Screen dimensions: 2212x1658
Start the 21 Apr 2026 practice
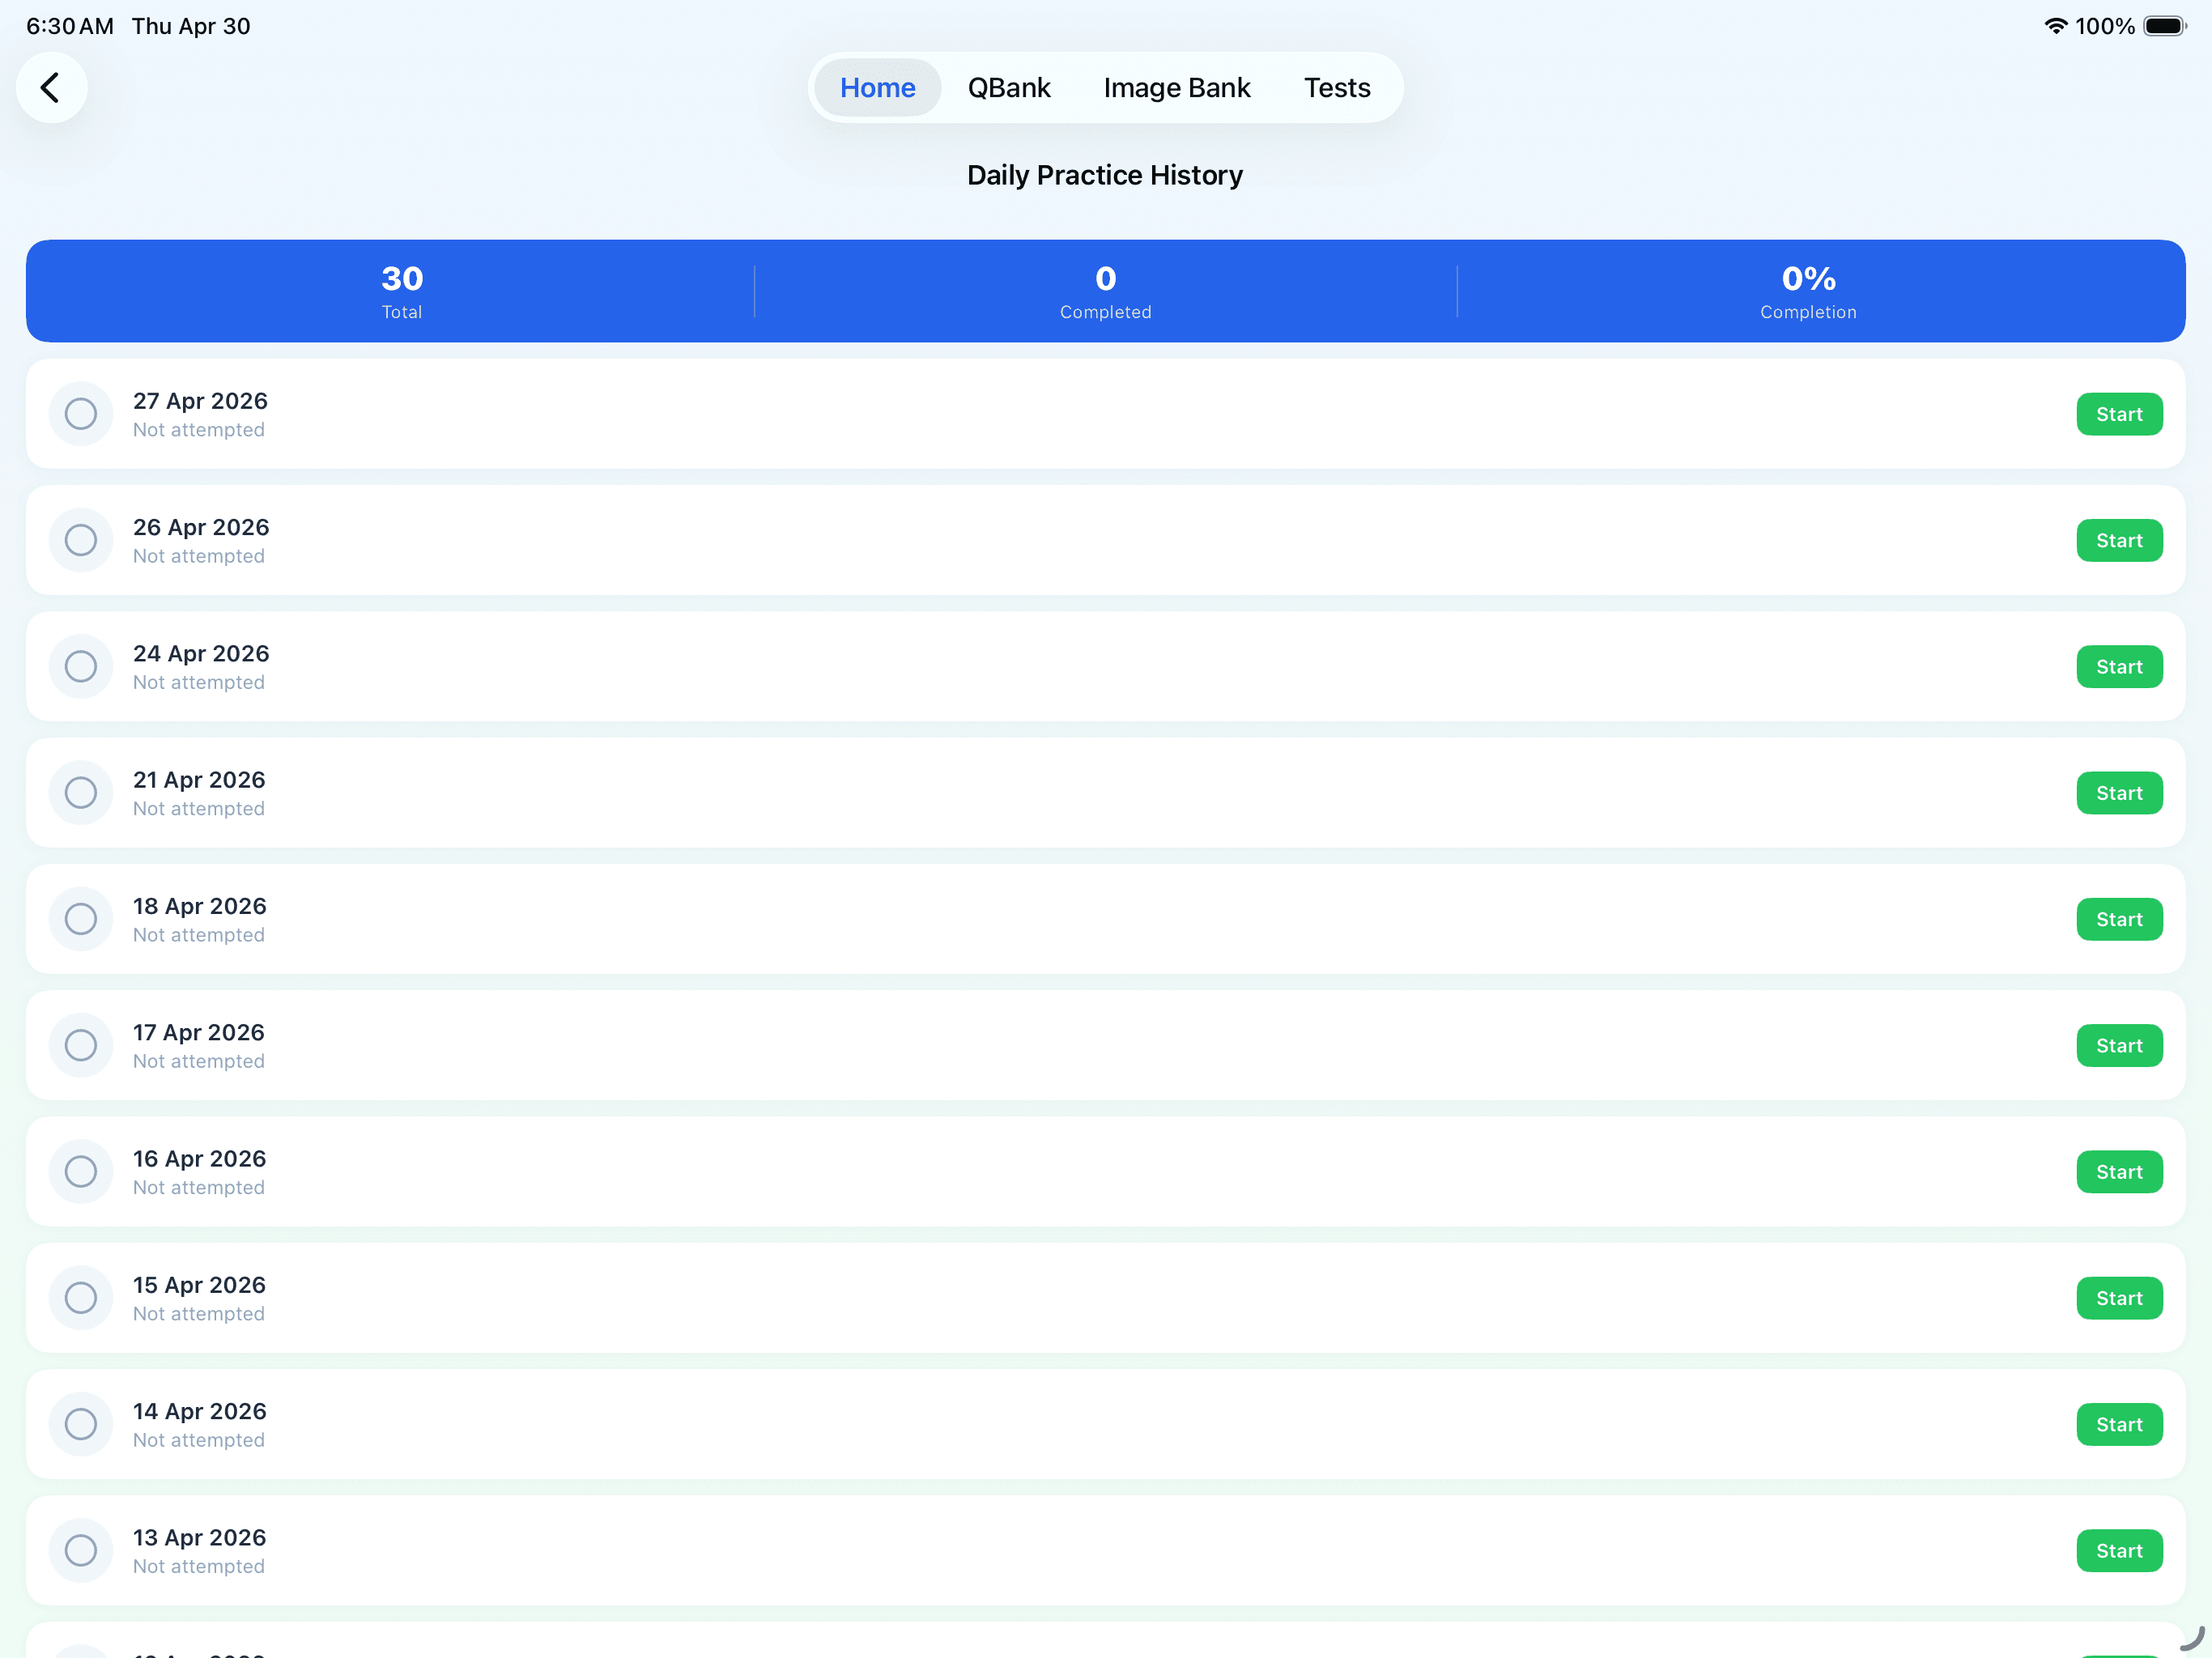click(x=2119, y=793)
